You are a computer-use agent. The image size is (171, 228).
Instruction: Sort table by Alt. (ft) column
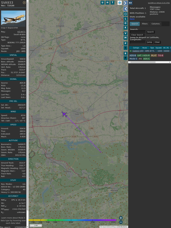point(166,48)
